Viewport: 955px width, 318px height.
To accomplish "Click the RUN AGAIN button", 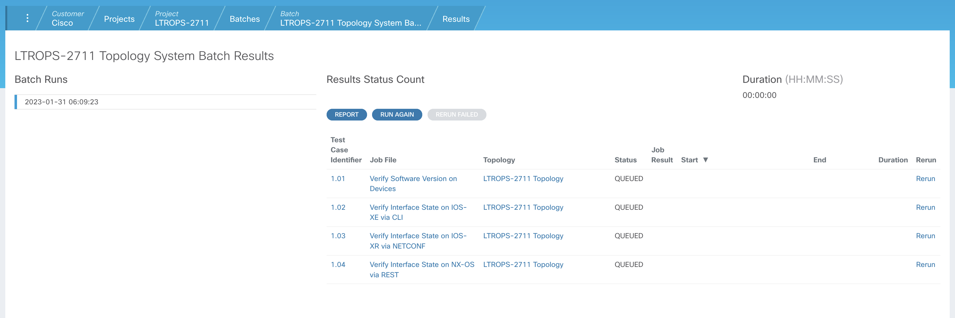I will (x=397, y=115).
